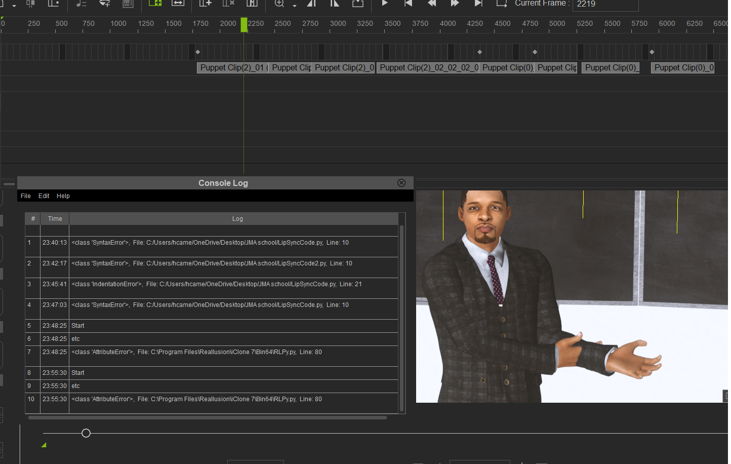731x464 pixels.
Task: Open the File menu in Console Log
Action: coord(26,196)
